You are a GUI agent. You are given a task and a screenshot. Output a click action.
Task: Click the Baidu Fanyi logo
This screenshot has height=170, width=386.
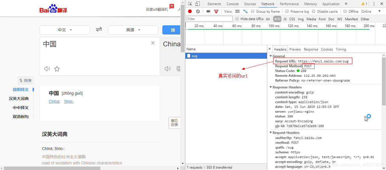(x=53, y=9)
